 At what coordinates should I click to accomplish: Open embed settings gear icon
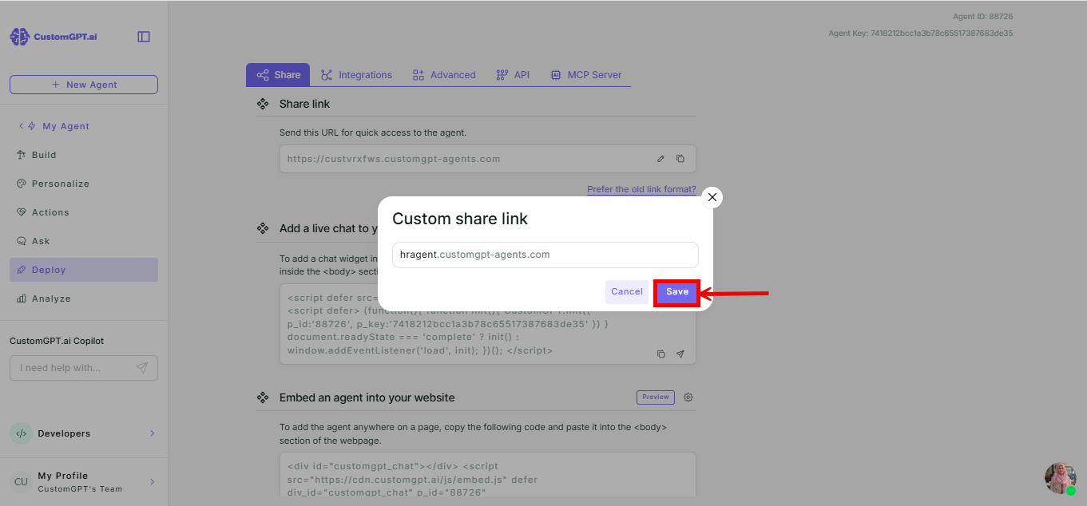688,397
